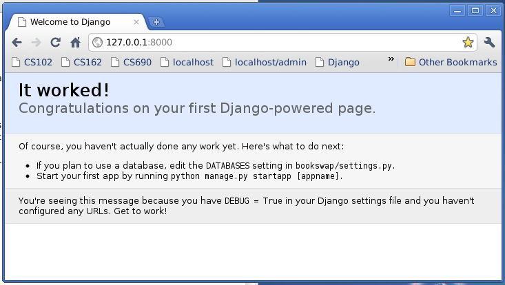Open the CS102 bookmark

coord(32,62)
